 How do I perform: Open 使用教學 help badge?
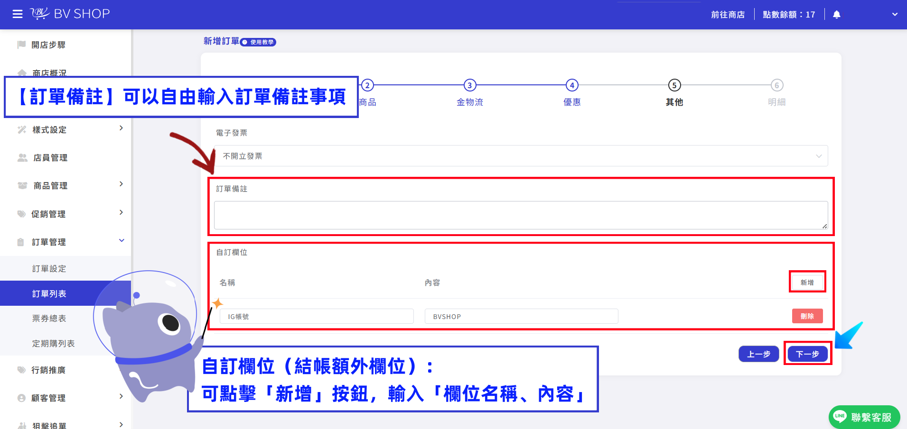point(258,42)
